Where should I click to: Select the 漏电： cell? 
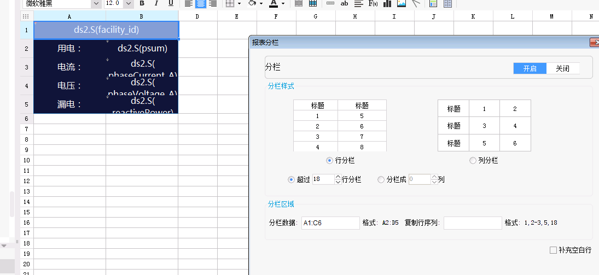coord(70,104)
